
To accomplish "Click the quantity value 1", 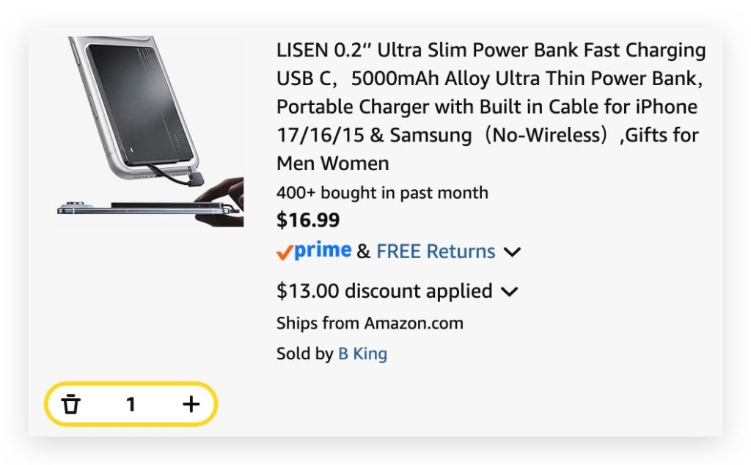I will (131, 404).
